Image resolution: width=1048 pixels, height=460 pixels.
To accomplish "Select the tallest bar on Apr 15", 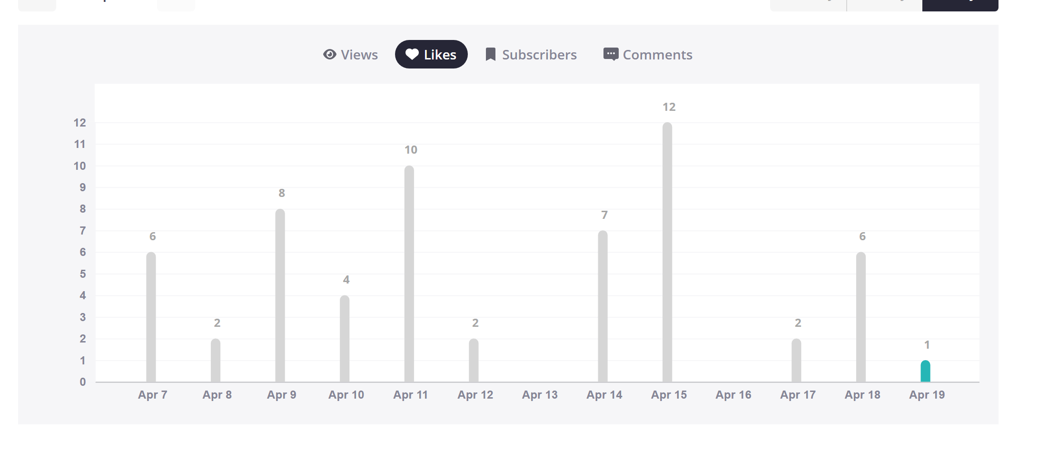I will [667, 252].
